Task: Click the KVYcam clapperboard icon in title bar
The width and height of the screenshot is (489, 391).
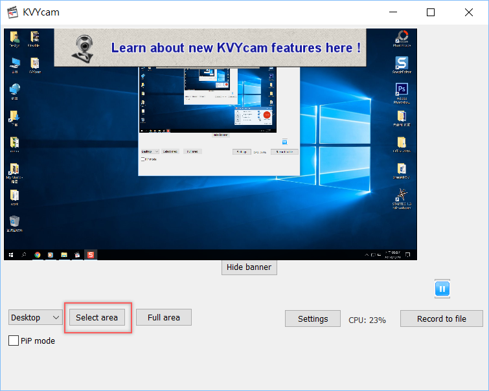Action: coord(12,12)
